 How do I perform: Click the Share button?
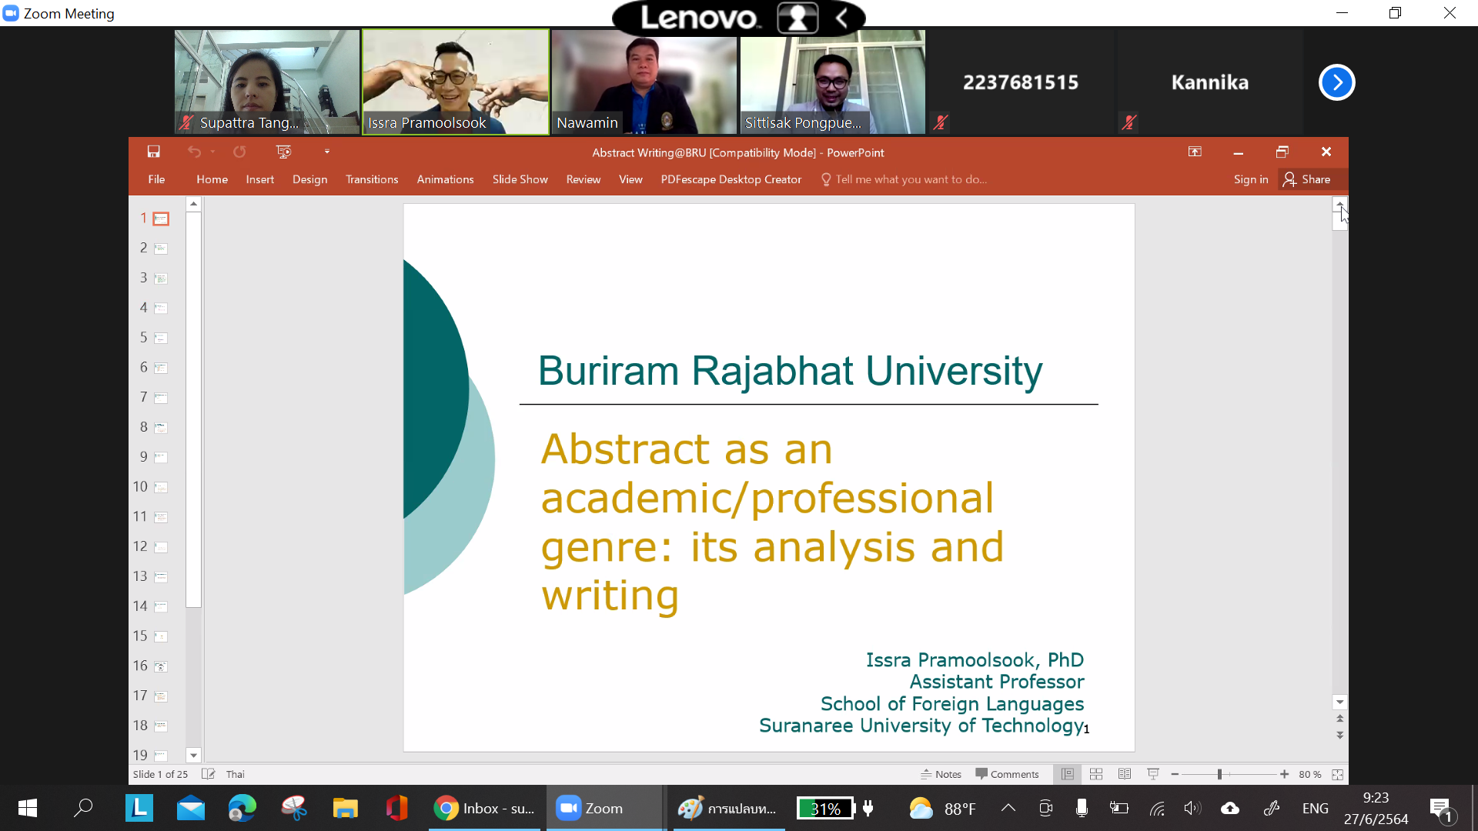click(1307, 179)
